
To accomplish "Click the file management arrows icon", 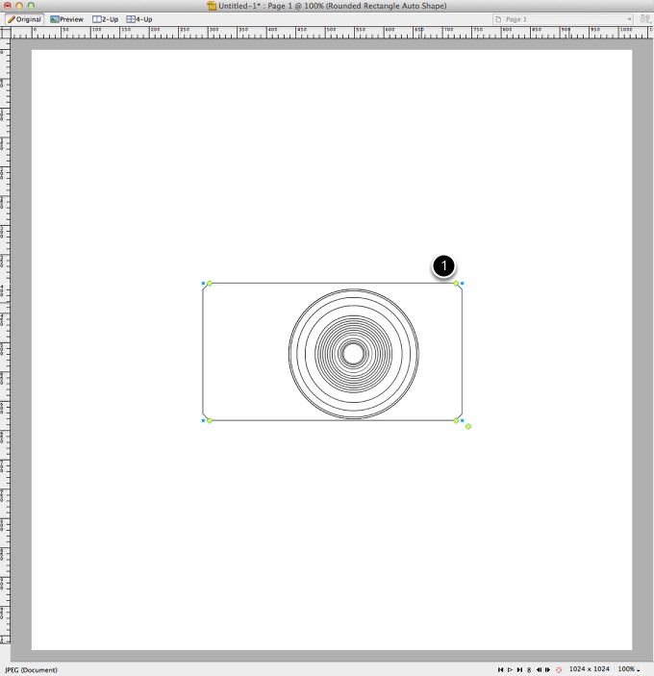I will (x=644, y=19).
